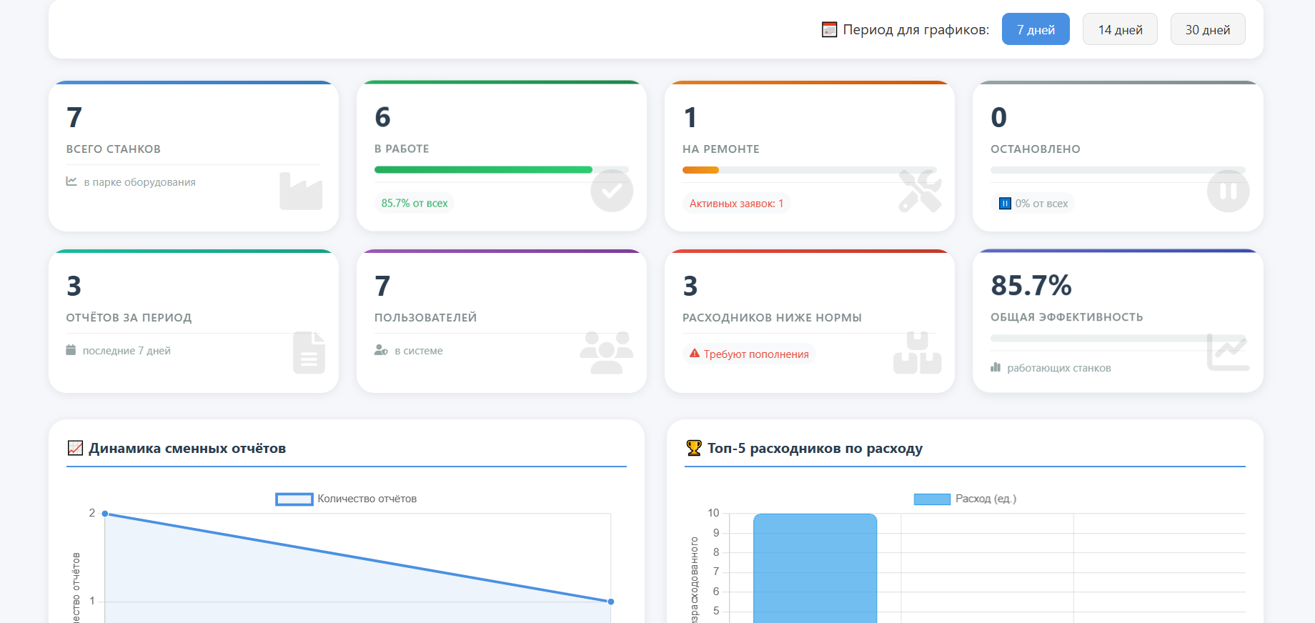The width and height of the screenshot is (1315, 623).
Task: Click the small bar chart icon beside работающих станков
Action: click(996, 367)
